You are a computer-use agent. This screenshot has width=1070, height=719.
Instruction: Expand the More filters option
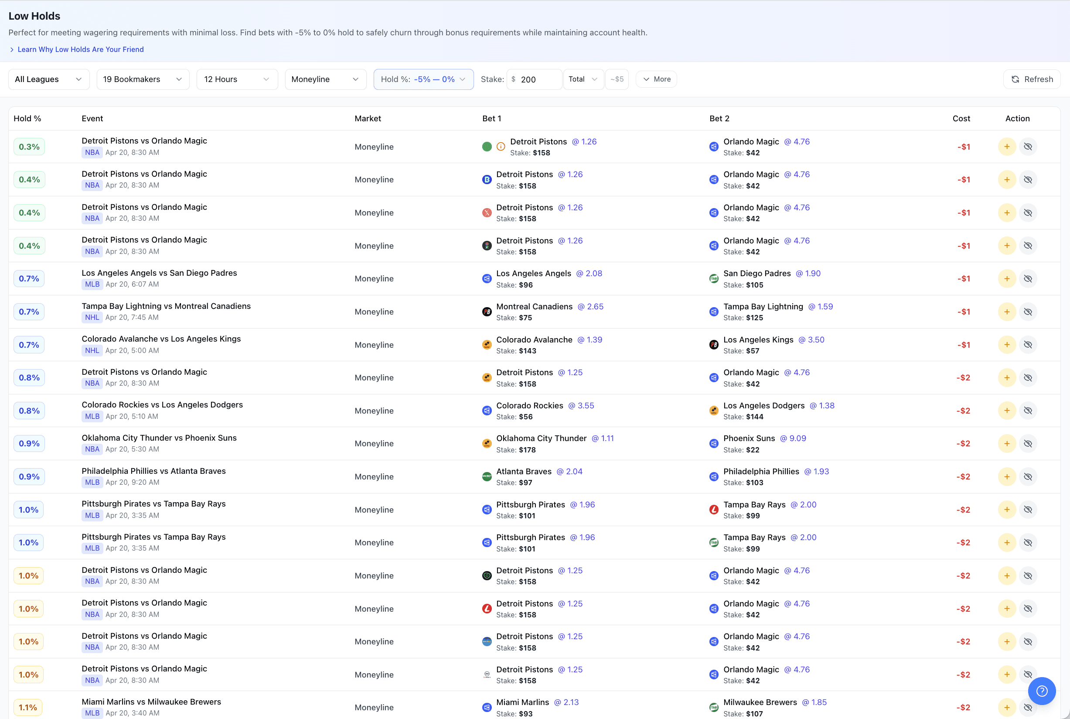pyautogui.click(x=656, y=79)
